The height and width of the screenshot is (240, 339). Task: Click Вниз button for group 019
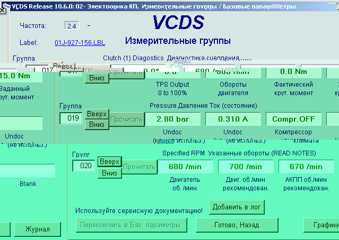pyautogui.click(x=97, y=125)
